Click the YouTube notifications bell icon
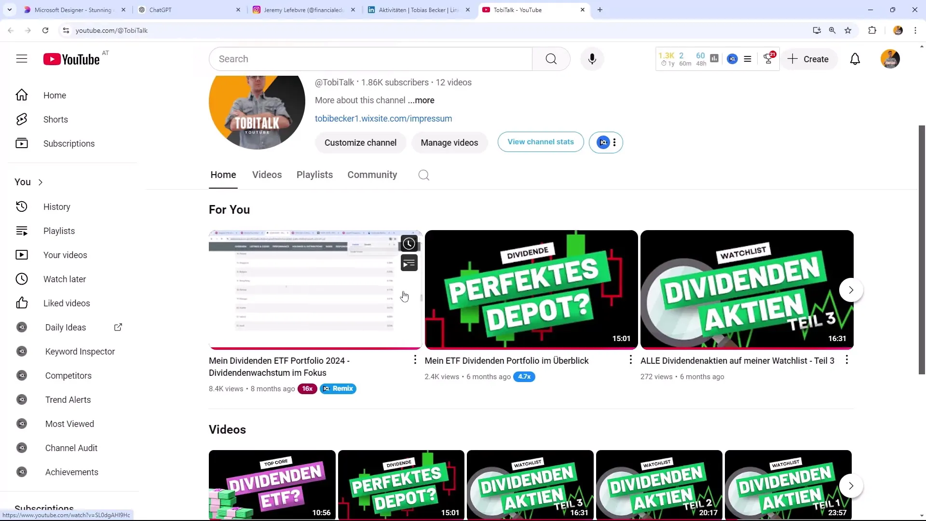 coord(856,58)
